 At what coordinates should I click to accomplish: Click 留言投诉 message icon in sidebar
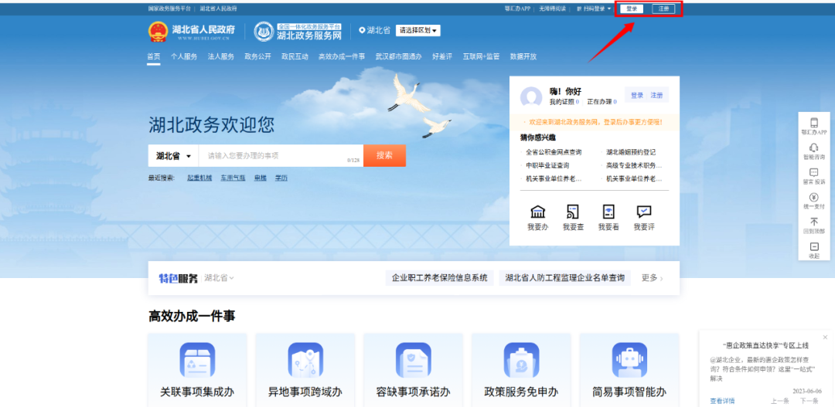[813, 173]
